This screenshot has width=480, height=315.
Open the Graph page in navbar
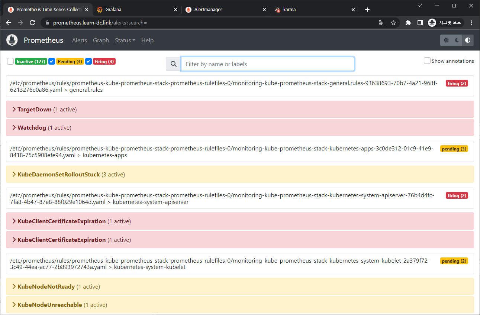(x=101, y=40)
